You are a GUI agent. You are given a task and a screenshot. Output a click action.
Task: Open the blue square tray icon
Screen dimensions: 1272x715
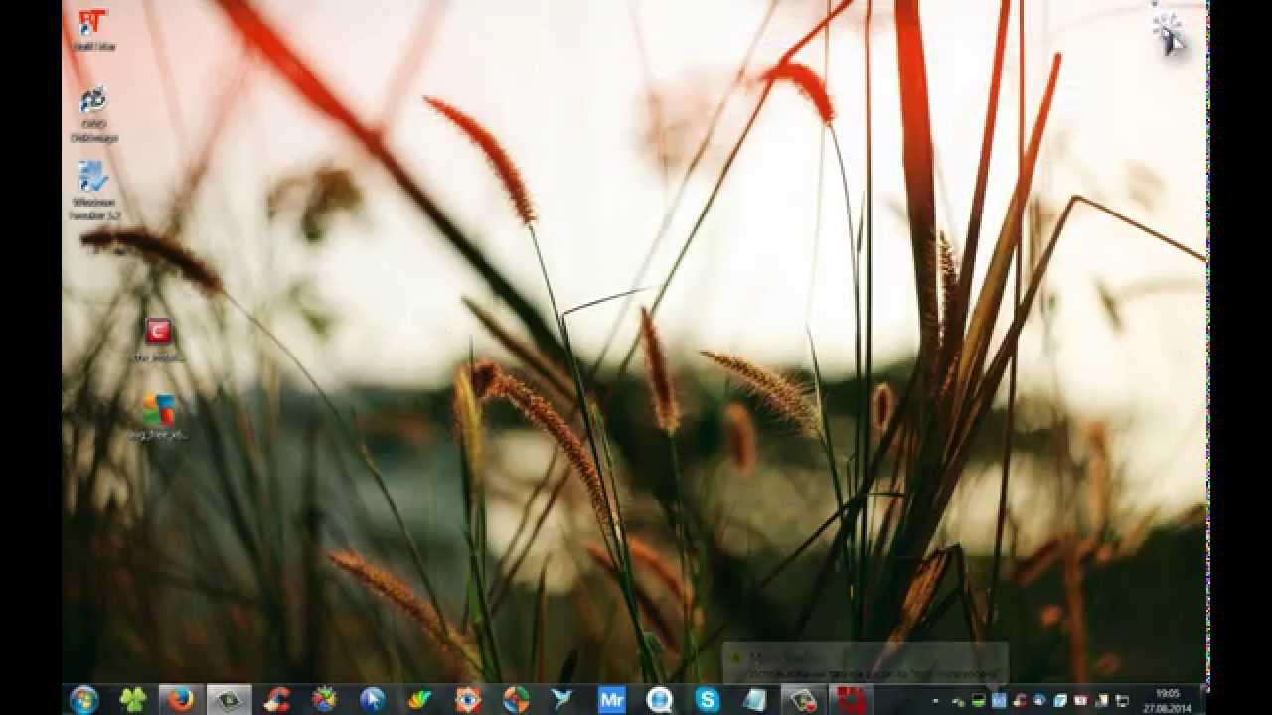coord(999,701)
